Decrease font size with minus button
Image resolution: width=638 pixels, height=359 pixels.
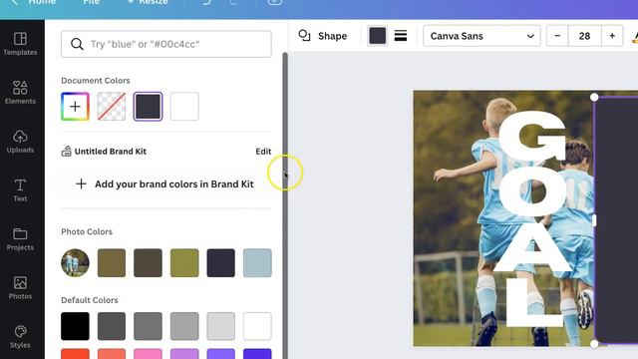pyautogui.click(x=557, y=36)
